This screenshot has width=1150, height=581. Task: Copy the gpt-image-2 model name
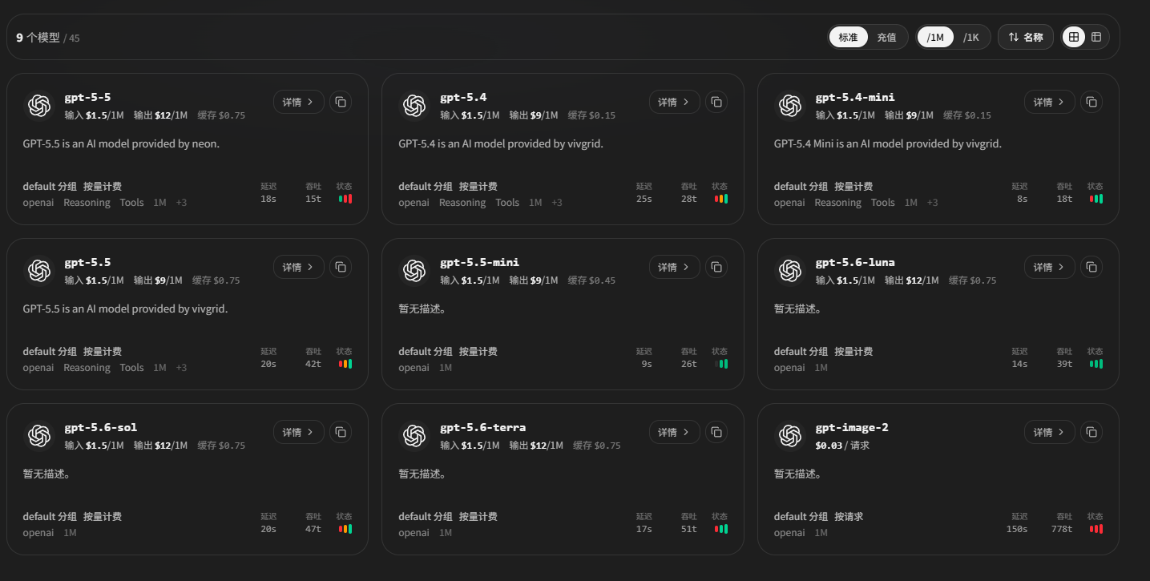[1091, 432]
